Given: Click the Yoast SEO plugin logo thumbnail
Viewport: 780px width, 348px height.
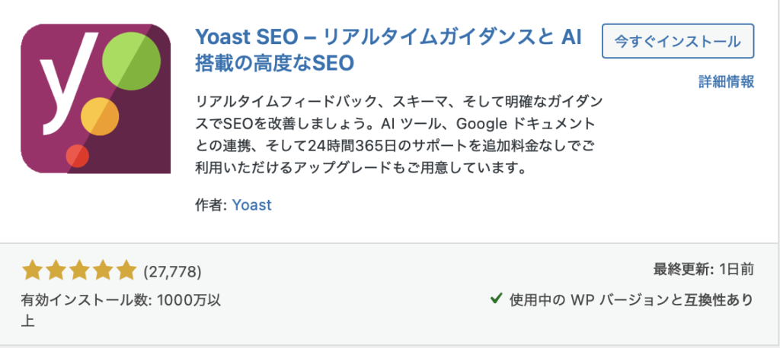Looking at the screenshot, I should (95, 99).
